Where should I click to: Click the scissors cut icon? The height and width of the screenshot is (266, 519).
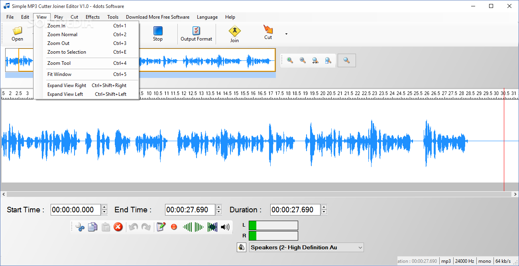(x=80, y=227)
